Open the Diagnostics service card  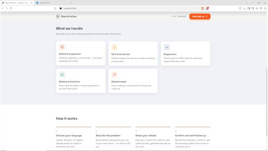coord(186,54)
